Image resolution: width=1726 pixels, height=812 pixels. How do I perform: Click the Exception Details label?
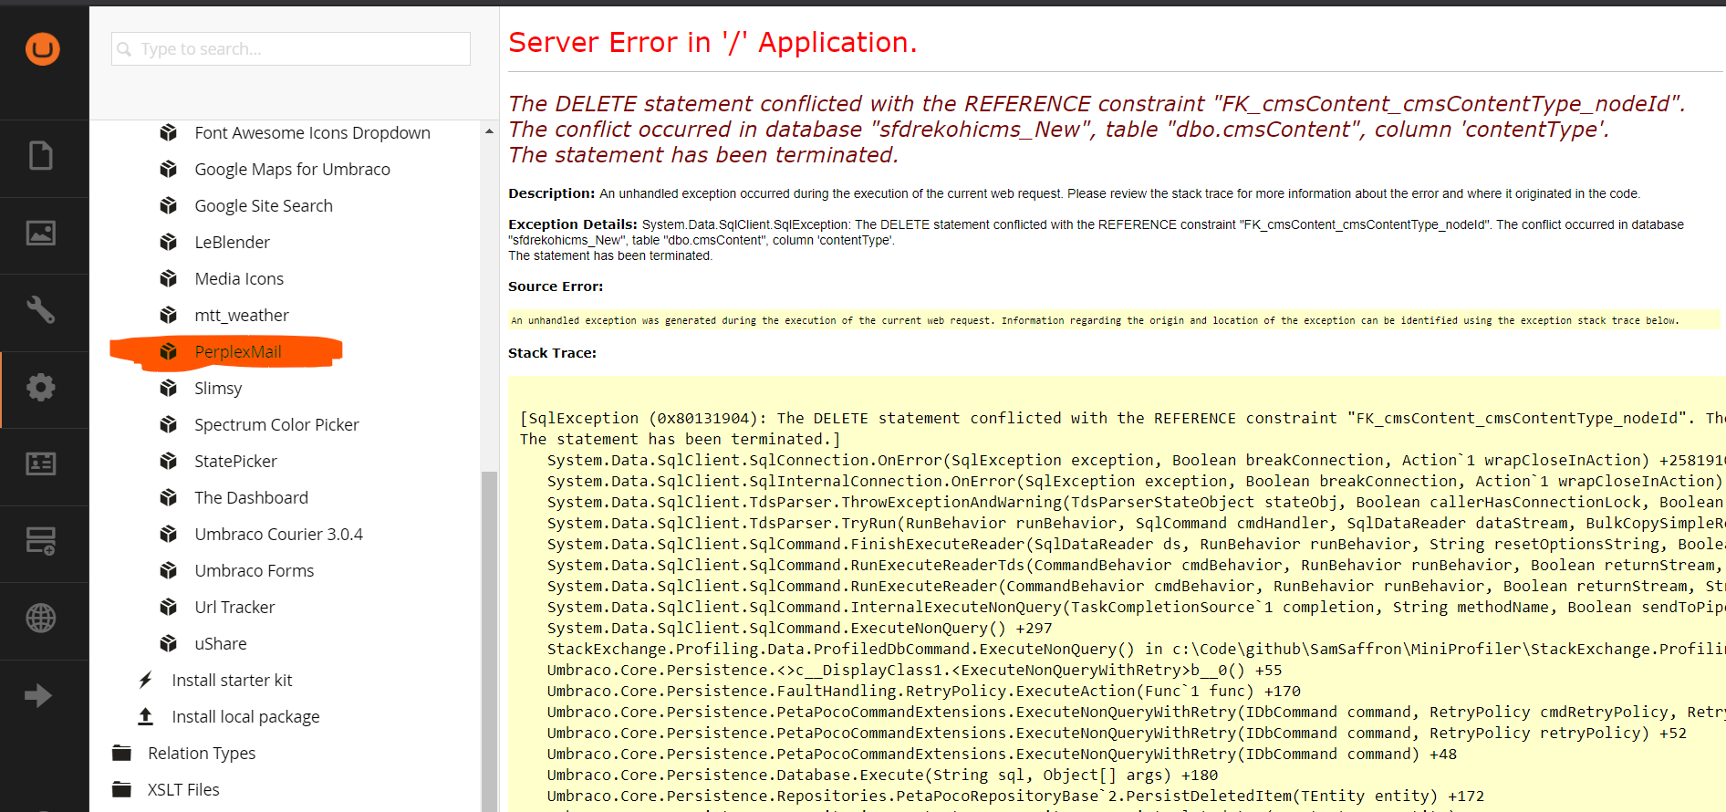click(x=573, y=224)
